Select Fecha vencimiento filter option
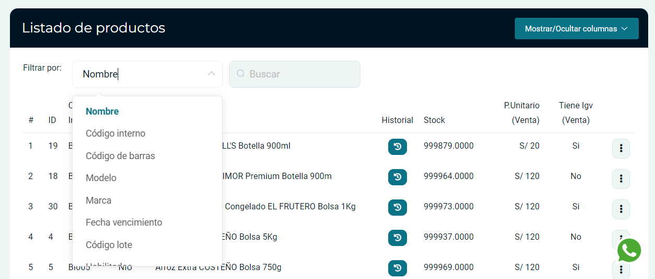Viewport: 655px width, 279px height. (124, 222)
